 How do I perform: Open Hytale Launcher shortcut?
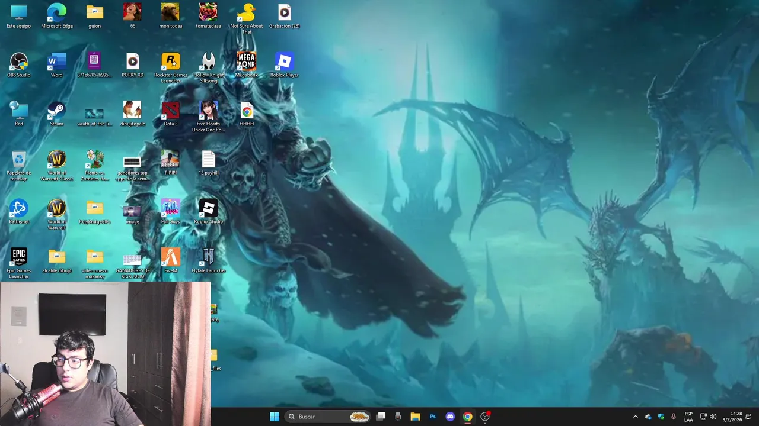[x=208, y=260]
